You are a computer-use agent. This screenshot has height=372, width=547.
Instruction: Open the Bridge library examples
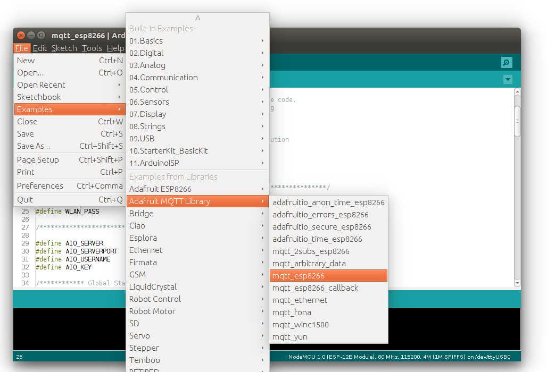197,213
